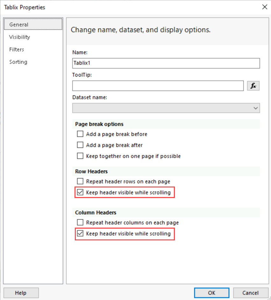Open the Sorting options page
The height and width of the screenshot is (300, 271).
pos(18,62)
